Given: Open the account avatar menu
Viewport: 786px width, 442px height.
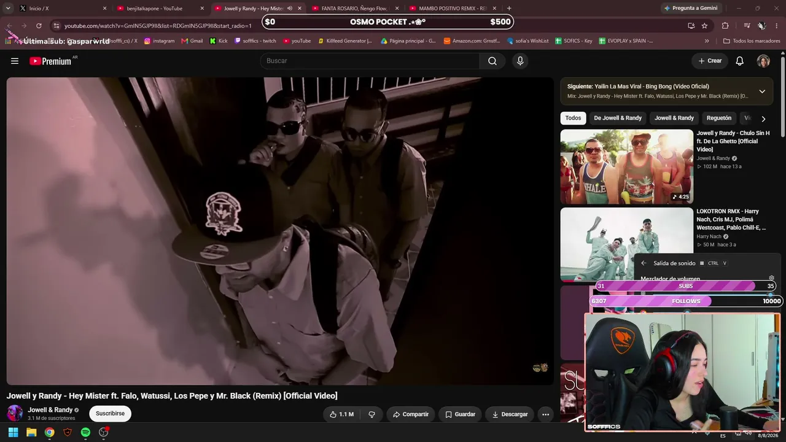Looking at the screenshot, I should click(763, 61).
